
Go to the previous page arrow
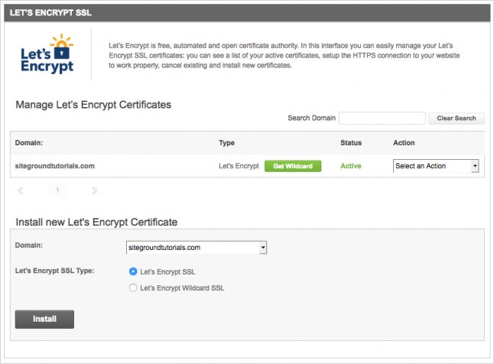click(21, 190)
